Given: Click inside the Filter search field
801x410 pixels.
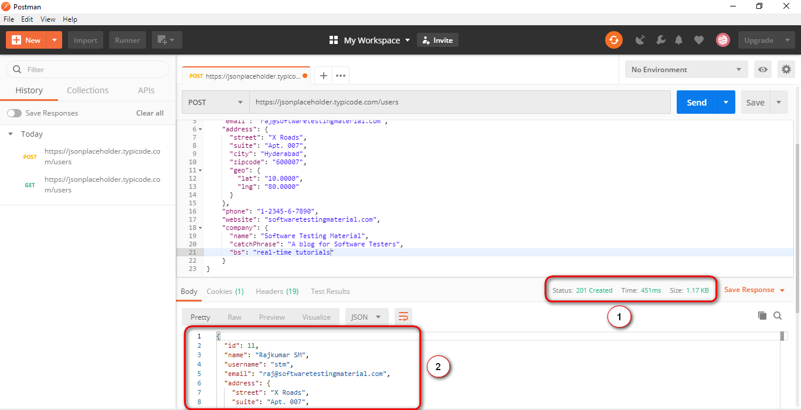Looking at the screenshot, I should (87, 69).
